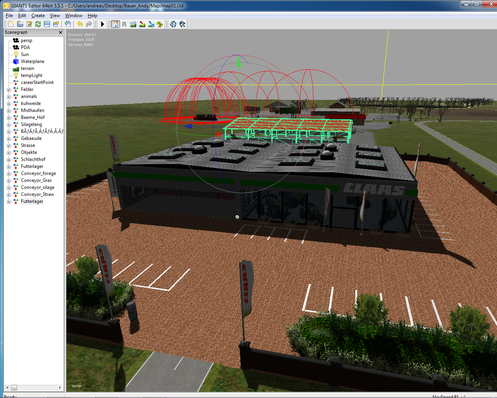Toggle terrain paint mode with red brush
The height and width of the screenshot is (398, 497).
coord(142,24)
